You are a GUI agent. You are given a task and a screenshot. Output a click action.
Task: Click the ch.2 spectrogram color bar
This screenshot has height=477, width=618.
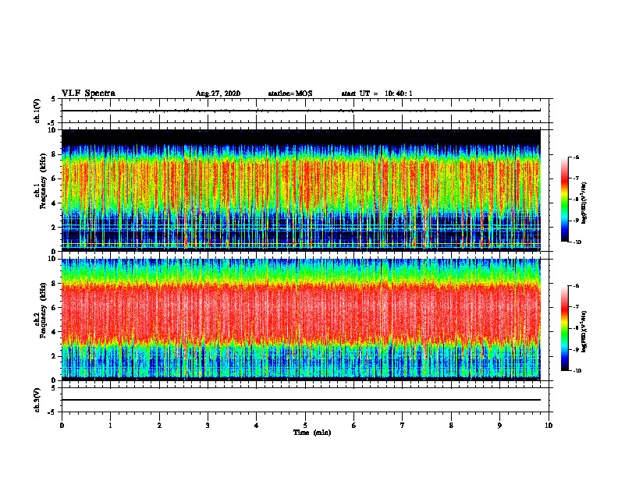click(564, 328)
